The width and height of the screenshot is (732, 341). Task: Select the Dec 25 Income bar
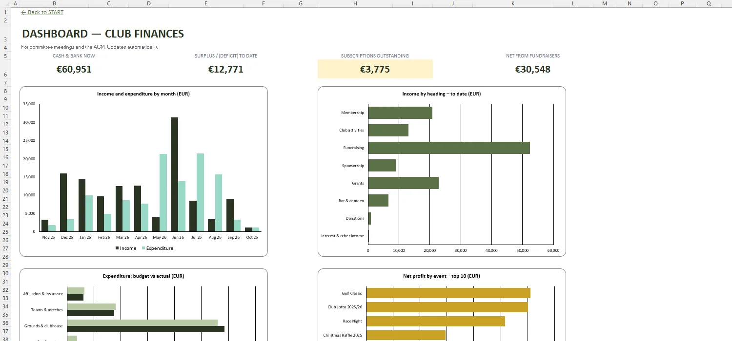click(x=63, y=202)
